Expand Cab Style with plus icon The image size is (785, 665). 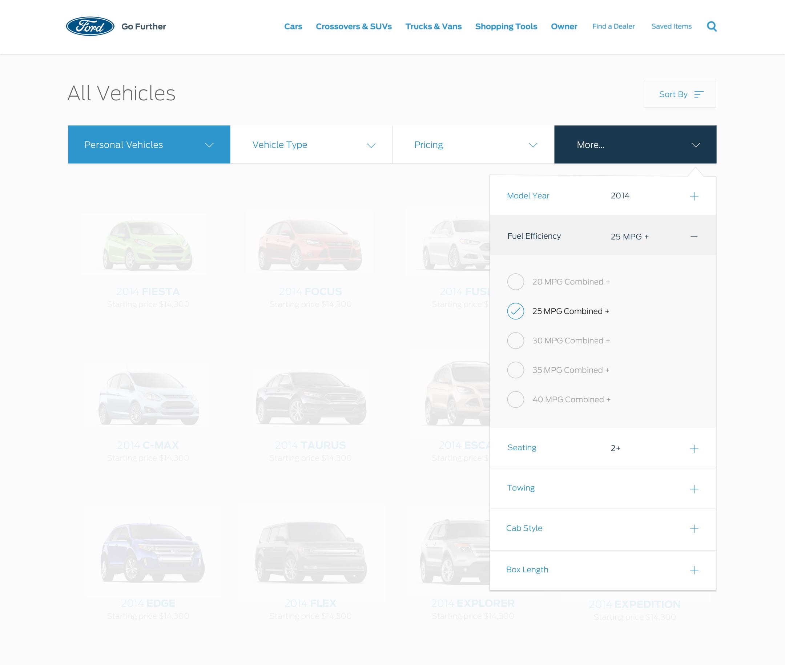(694, 528)
